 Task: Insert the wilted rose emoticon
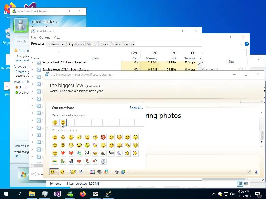click(x=95, y=161)
